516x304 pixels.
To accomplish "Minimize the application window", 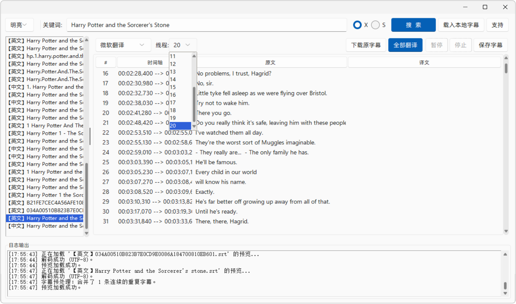I will [465, 7].
